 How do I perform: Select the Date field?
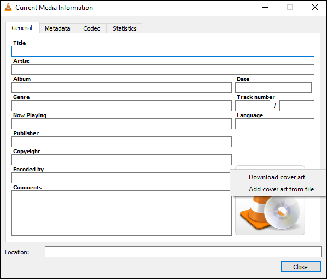[x=273, y=88]
